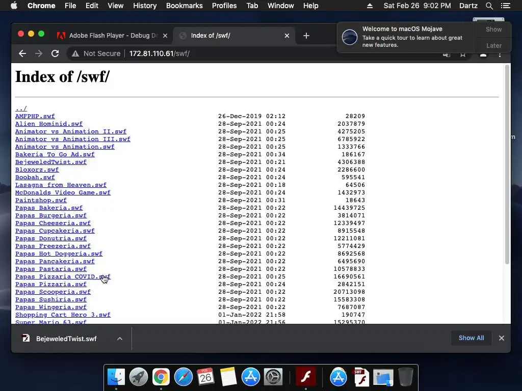Image resolution: width=522 pixels, height=391 pixels.
Task: Open the Edit menu
Action: point(92,6)
